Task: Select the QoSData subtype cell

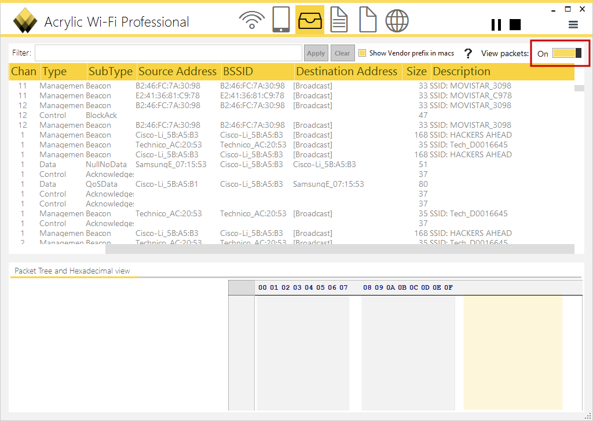Action: tap(101, 184)
